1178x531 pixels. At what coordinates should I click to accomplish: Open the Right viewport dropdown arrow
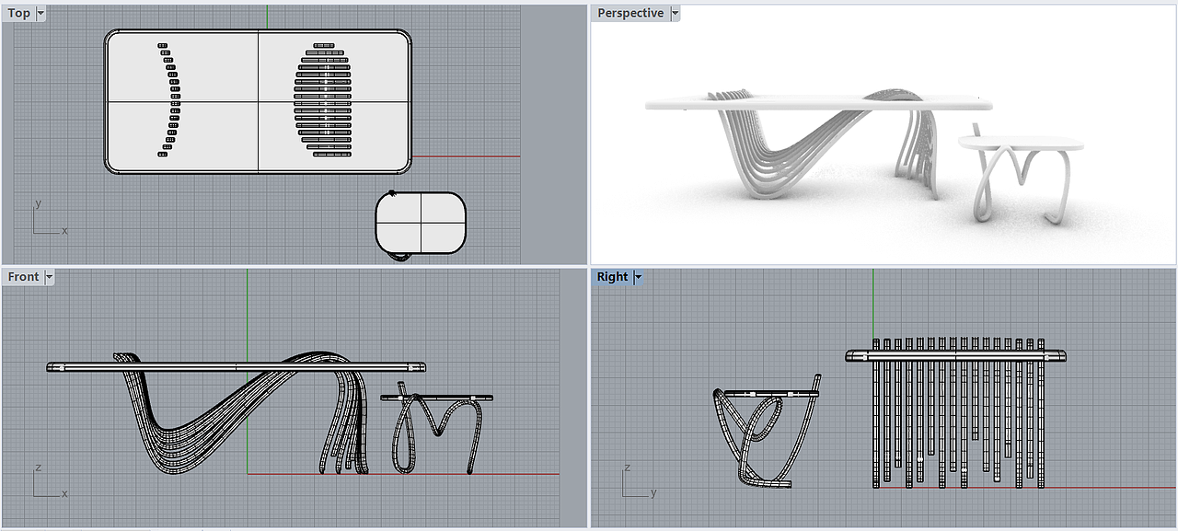638,276
